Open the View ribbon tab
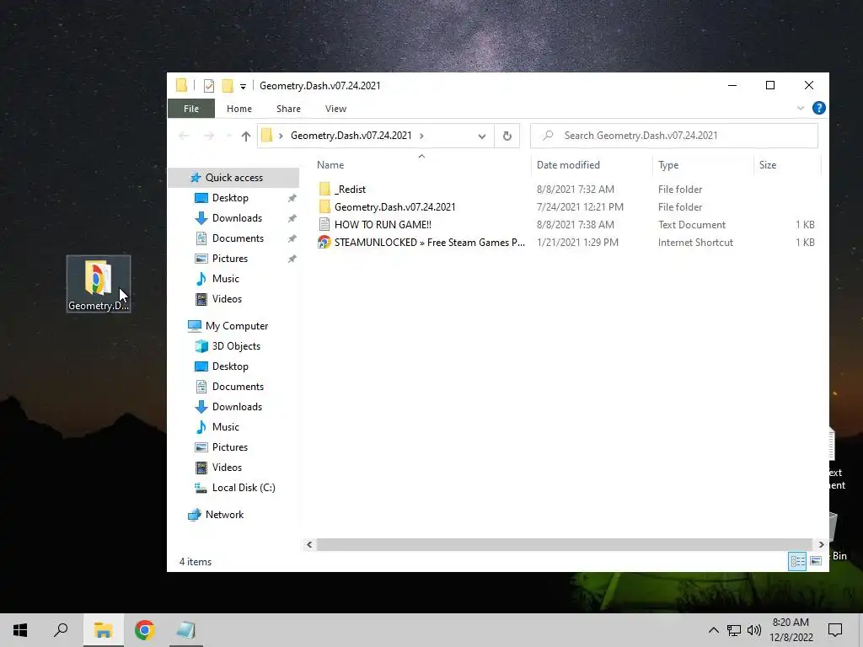 [x=335, y=109]
